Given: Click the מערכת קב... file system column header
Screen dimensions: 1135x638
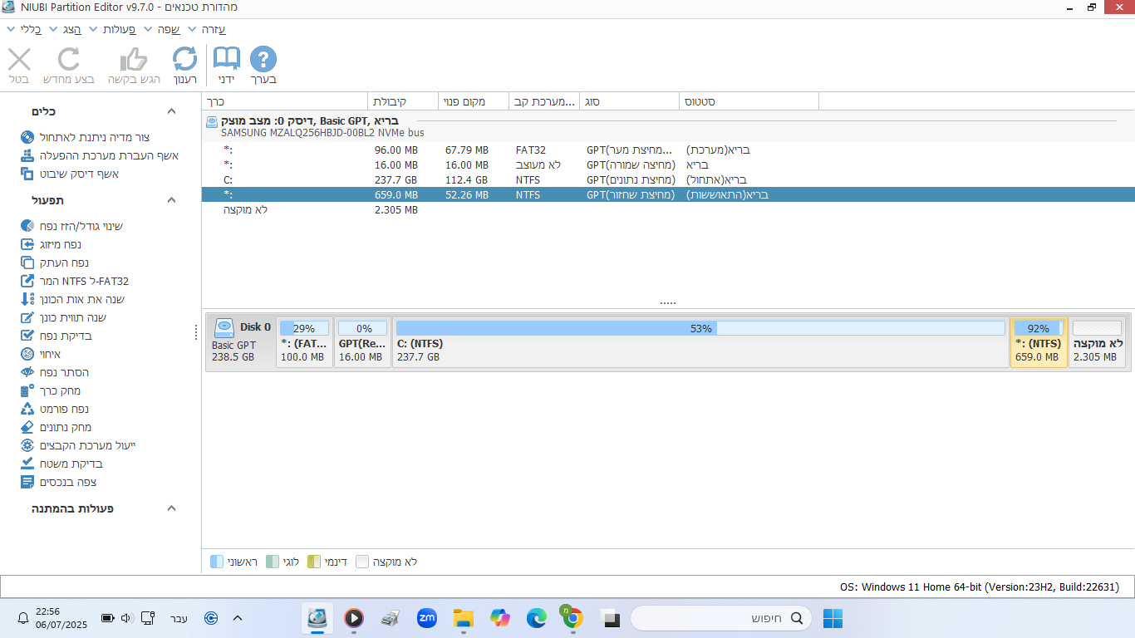Looking at the screenshot, I should click(544, 101).
